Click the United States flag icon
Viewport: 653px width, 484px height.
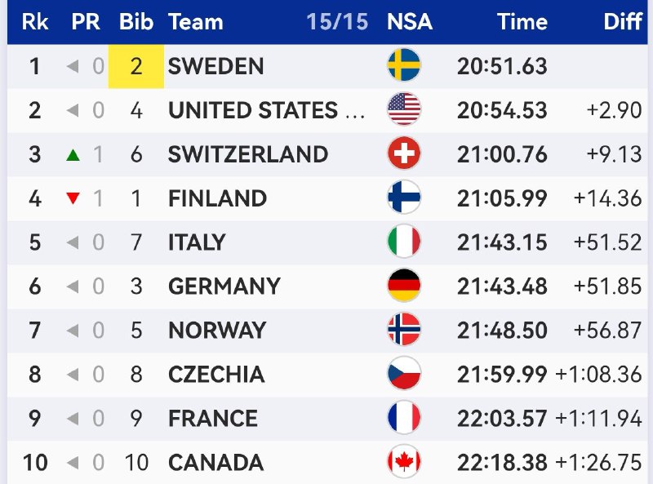click(x=404, y=109)
